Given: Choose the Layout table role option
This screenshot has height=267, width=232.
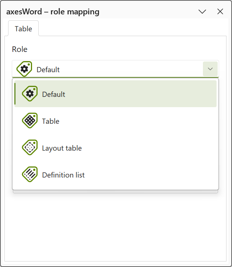Looking at the screenshot, I should [115, 148].
